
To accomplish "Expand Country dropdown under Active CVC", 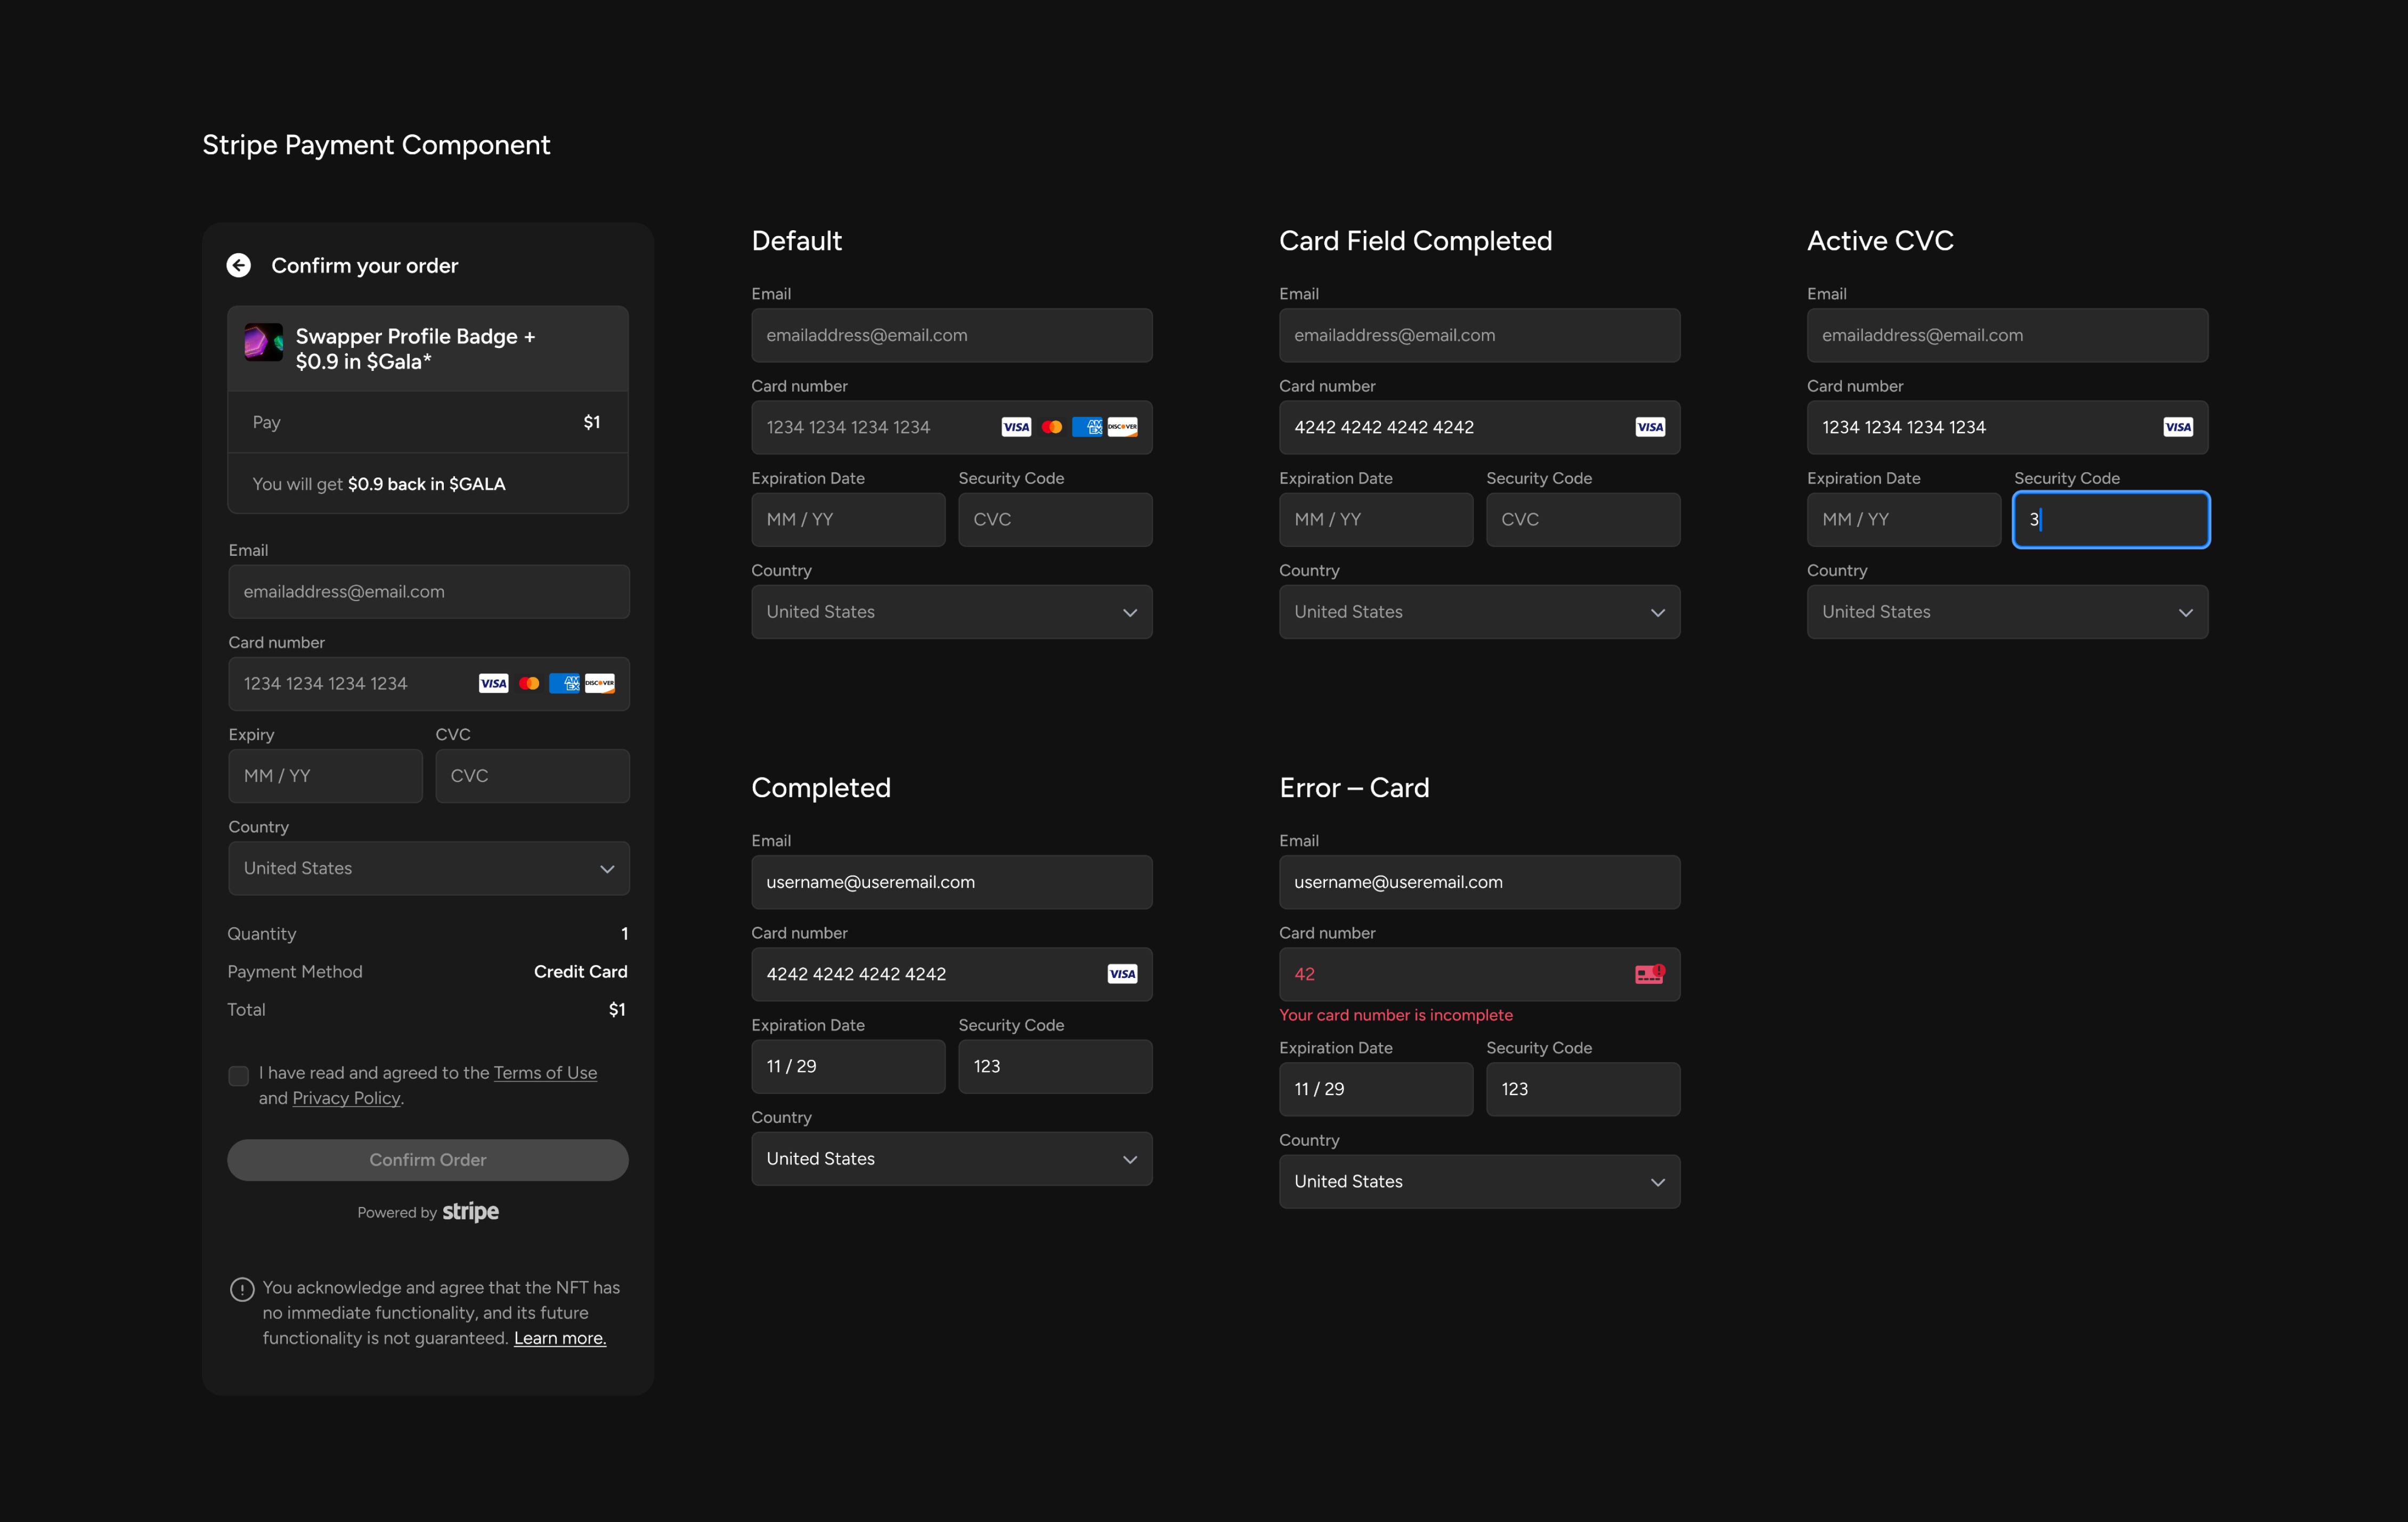I will 2007,612.
